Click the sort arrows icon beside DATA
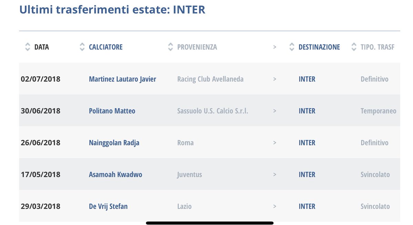413x225 pixels. [28, 47]
